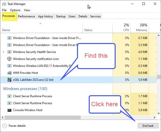Click the Task Manager title bar icon
Viewport: 161px width, 132px height.
(x=4, y=4)
